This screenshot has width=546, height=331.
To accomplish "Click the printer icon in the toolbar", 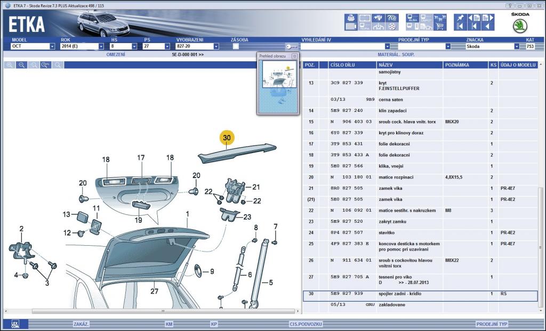I will tap(351, 18).
